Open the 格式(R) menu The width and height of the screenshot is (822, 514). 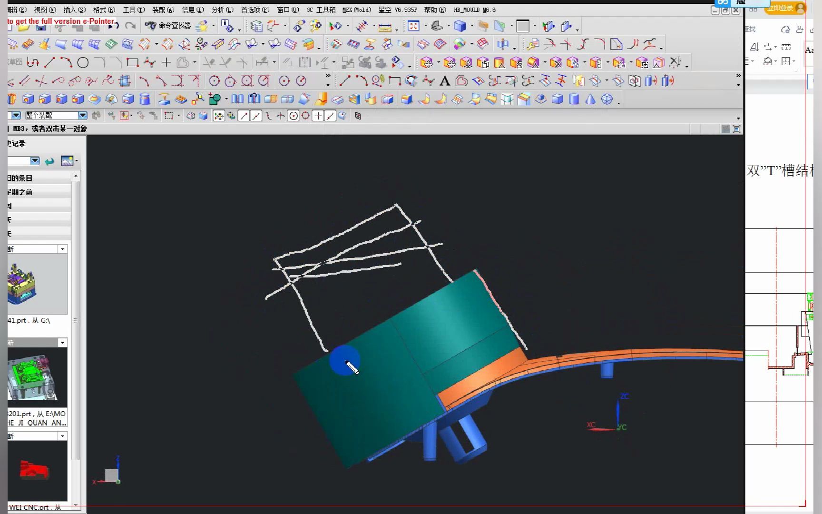(104, 10)
